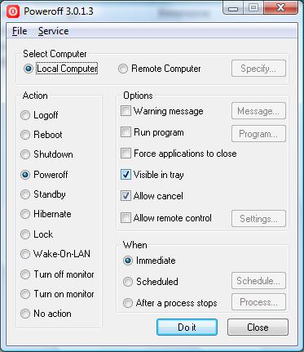Click the Do it button
The image size is (304, 352).
click(x=187, y=327)
